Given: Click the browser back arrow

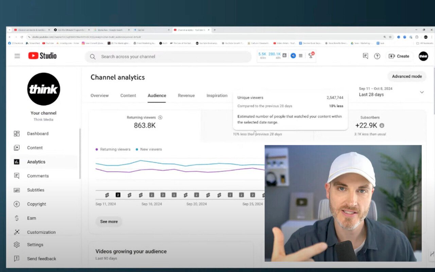Looking at the screenshot, I should [x=10, y=37].
